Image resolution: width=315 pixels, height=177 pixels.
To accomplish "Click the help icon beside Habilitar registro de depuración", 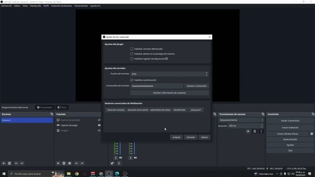I will [x=166, y=59].
